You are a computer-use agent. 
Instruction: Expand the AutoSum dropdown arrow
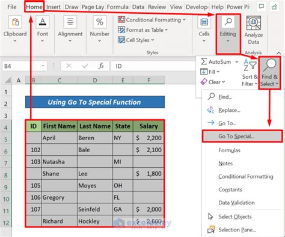pos(237,61)
